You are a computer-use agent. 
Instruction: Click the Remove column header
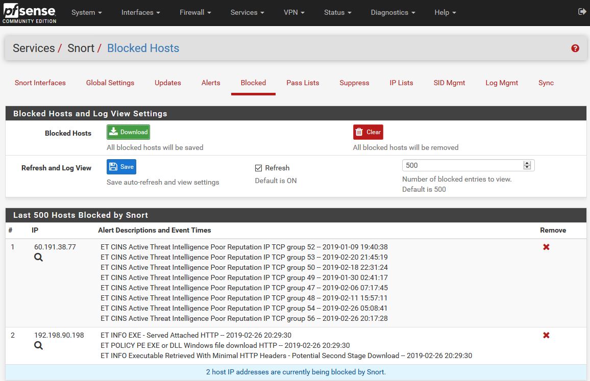[x=553, y=230]
